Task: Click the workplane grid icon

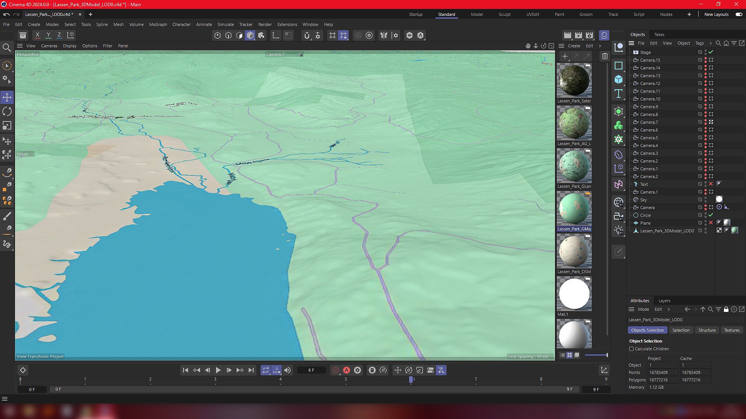Action: coord(333,35)
